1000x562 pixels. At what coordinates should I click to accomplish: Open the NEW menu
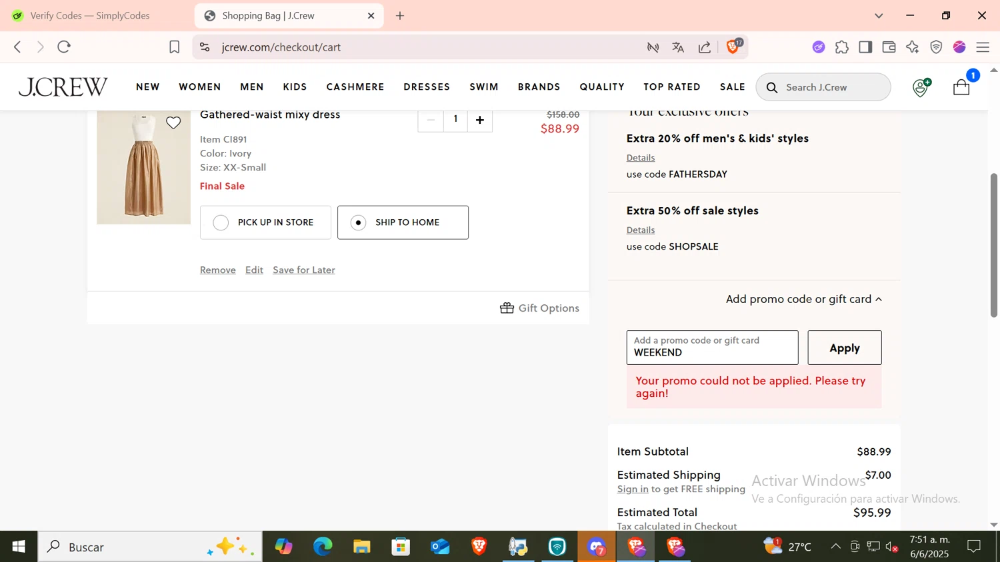point(148,87)
